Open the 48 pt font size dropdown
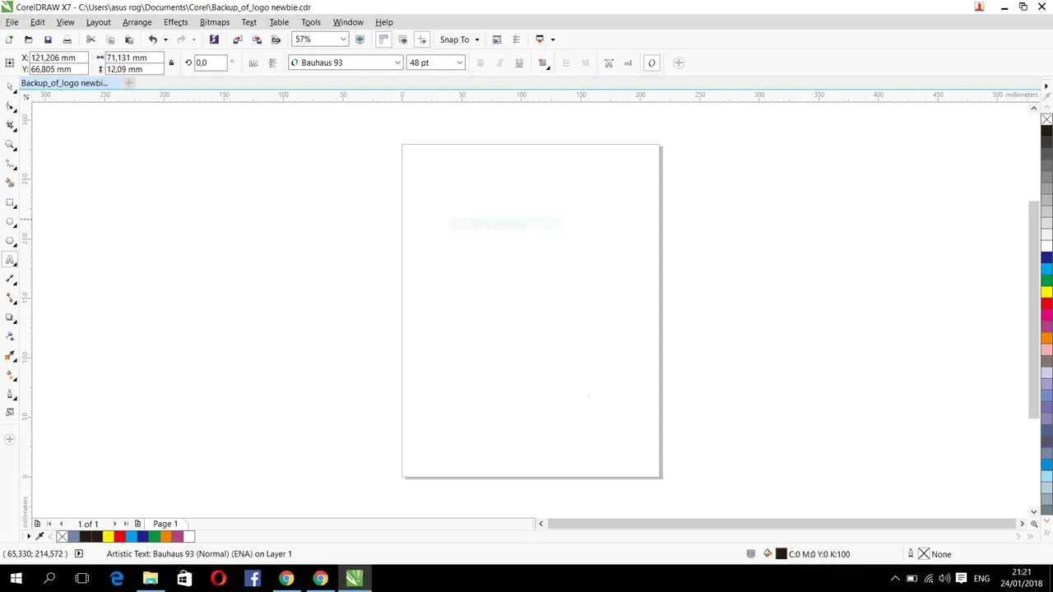The width and height of the screenshot is (1053, 592). (459, 62)
